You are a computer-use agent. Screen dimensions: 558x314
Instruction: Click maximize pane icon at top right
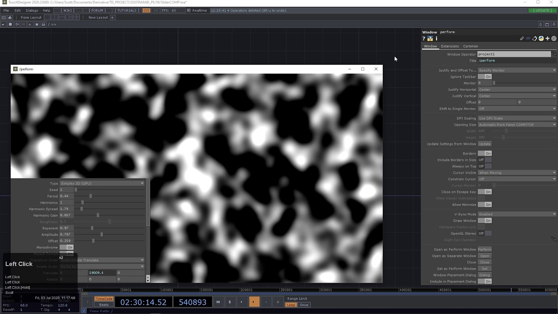[548, 24]
